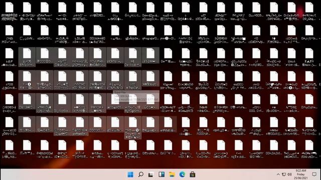
Task: Expand hidden system tray icons chevron
Action: coord(278,174)
